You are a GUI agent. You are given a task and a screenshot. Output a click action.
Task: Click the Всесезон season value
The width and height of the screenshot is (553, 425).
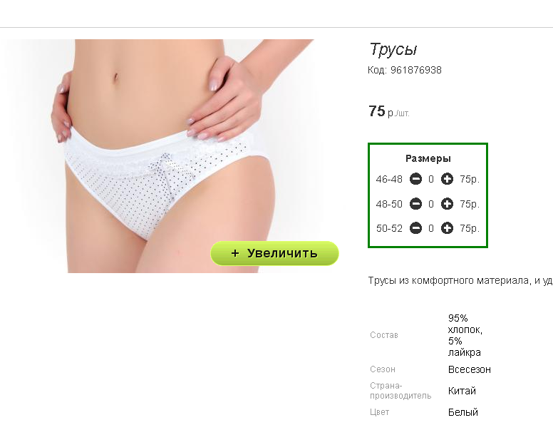coord(470,369)
